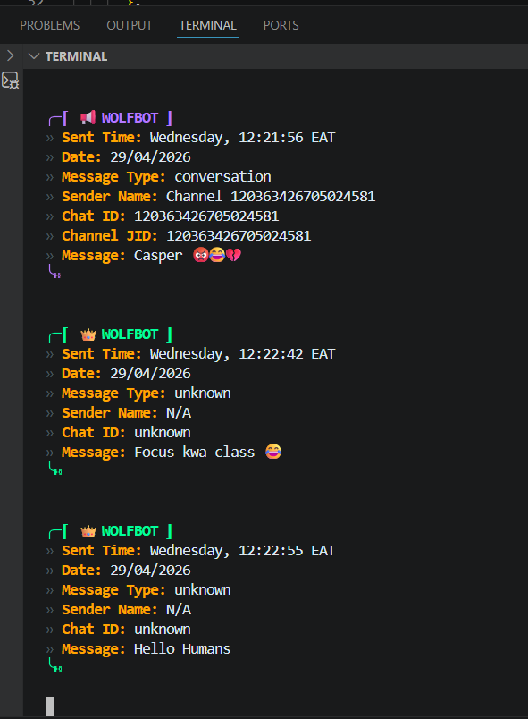528x719 pixels.
Task: Click the laughing emoji in Casper message
Action: pos(217,255)
